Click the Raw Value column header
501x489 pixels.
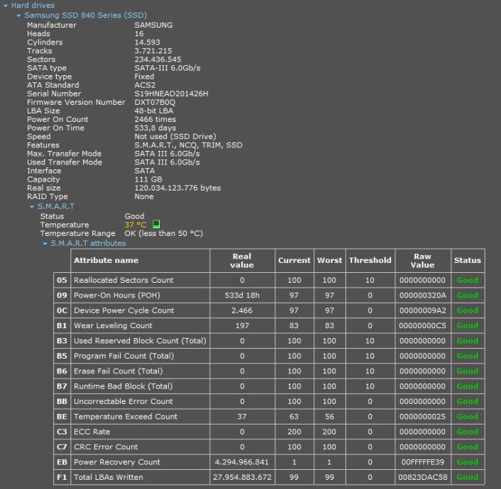pos(422,261)
